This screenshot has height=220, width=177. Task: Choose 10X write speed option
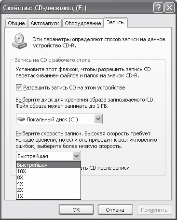(x=48, y=171)
